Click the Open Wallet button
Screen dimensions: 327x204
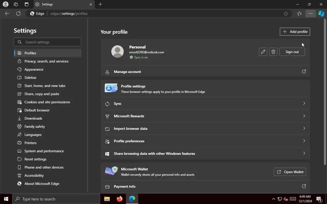(x=290, y=172)
